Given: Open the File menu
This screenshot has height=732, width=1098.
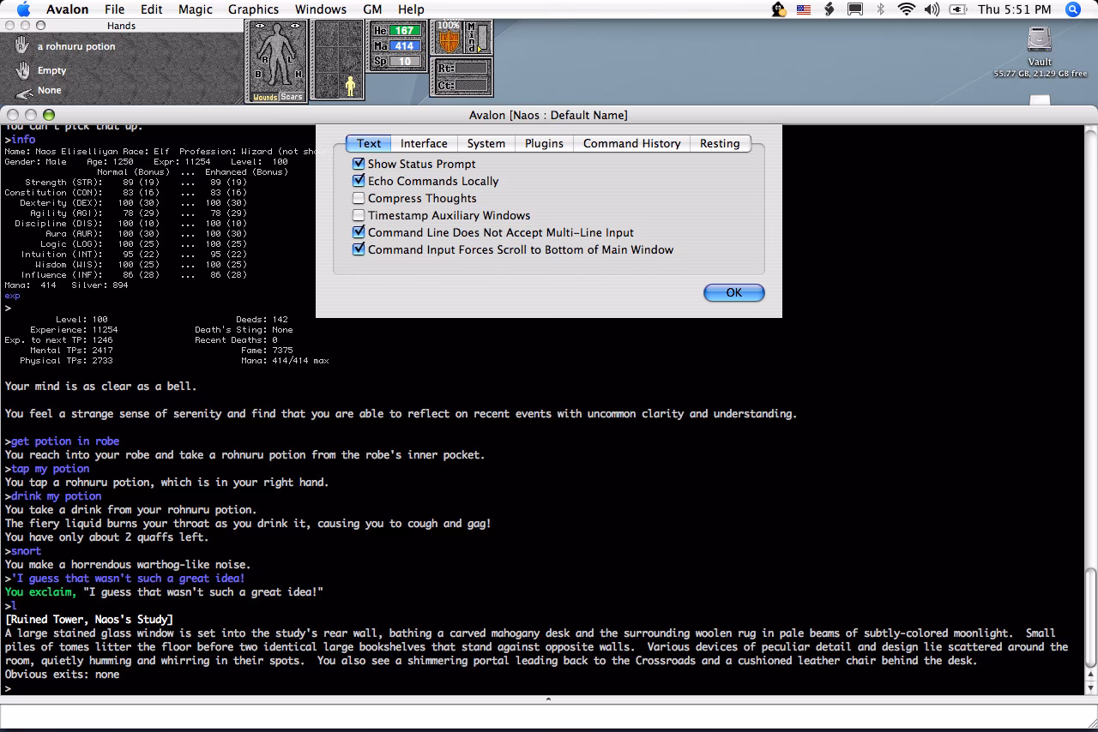Looking at the screenshot, I should pos(114,9).
